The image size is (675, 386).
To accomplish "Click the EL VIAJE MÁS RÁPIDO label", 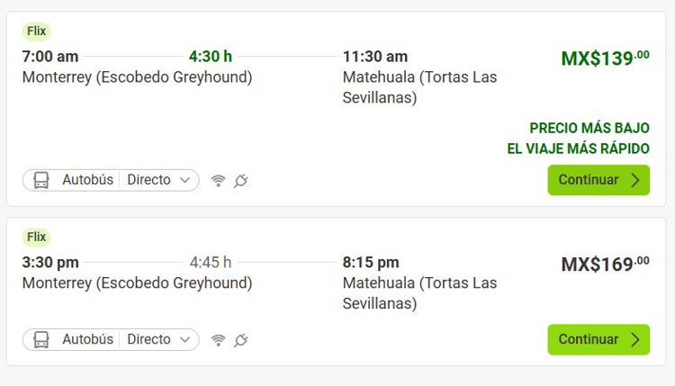I will (x=578, y=148).
